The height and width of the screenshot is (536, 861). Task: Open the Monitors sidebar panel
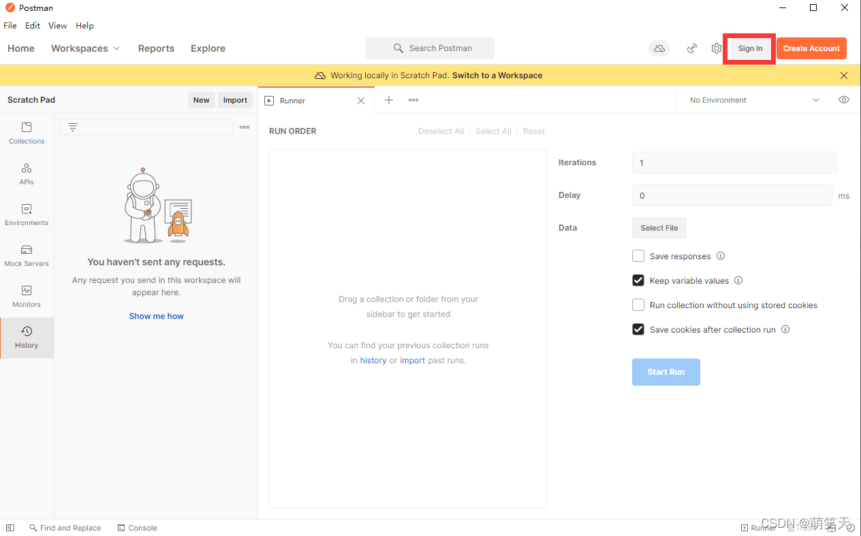[27, 297]
